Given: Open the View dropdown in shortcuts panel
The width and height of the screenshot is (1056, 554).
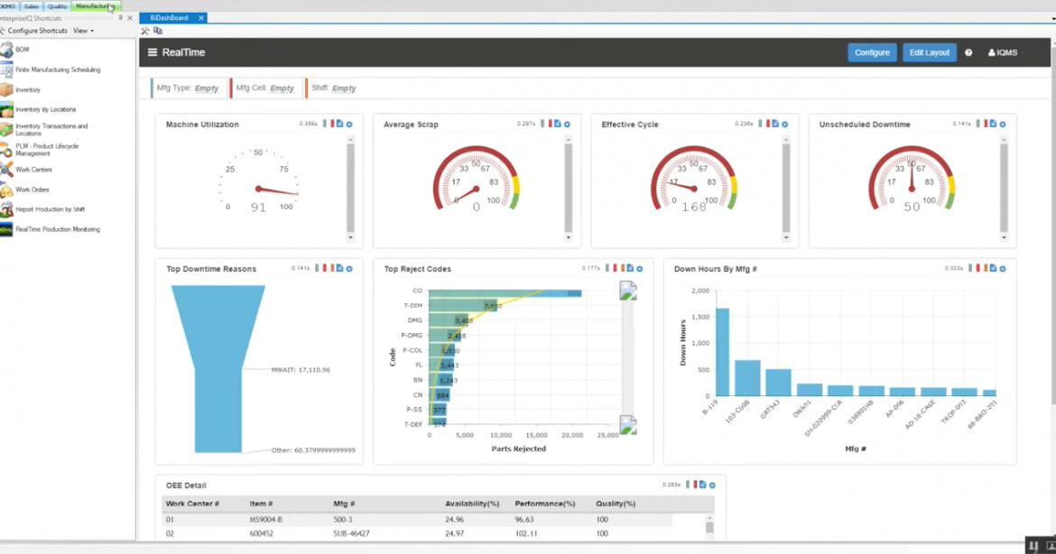Looking at the screenshot, I should point(83,30).
